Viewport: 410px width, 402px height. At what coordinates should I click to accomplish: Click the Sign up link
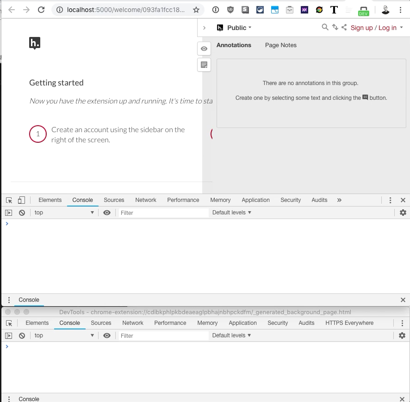pos(361,28)
